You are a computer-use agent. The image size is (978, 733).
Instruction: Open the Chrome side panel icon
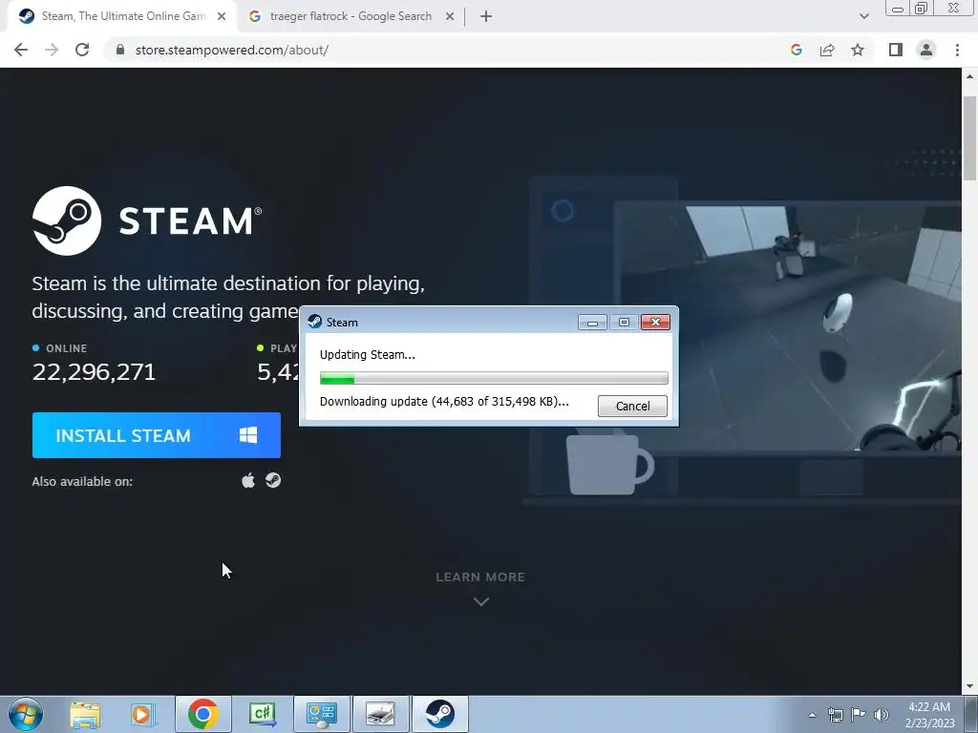(896, 50)
